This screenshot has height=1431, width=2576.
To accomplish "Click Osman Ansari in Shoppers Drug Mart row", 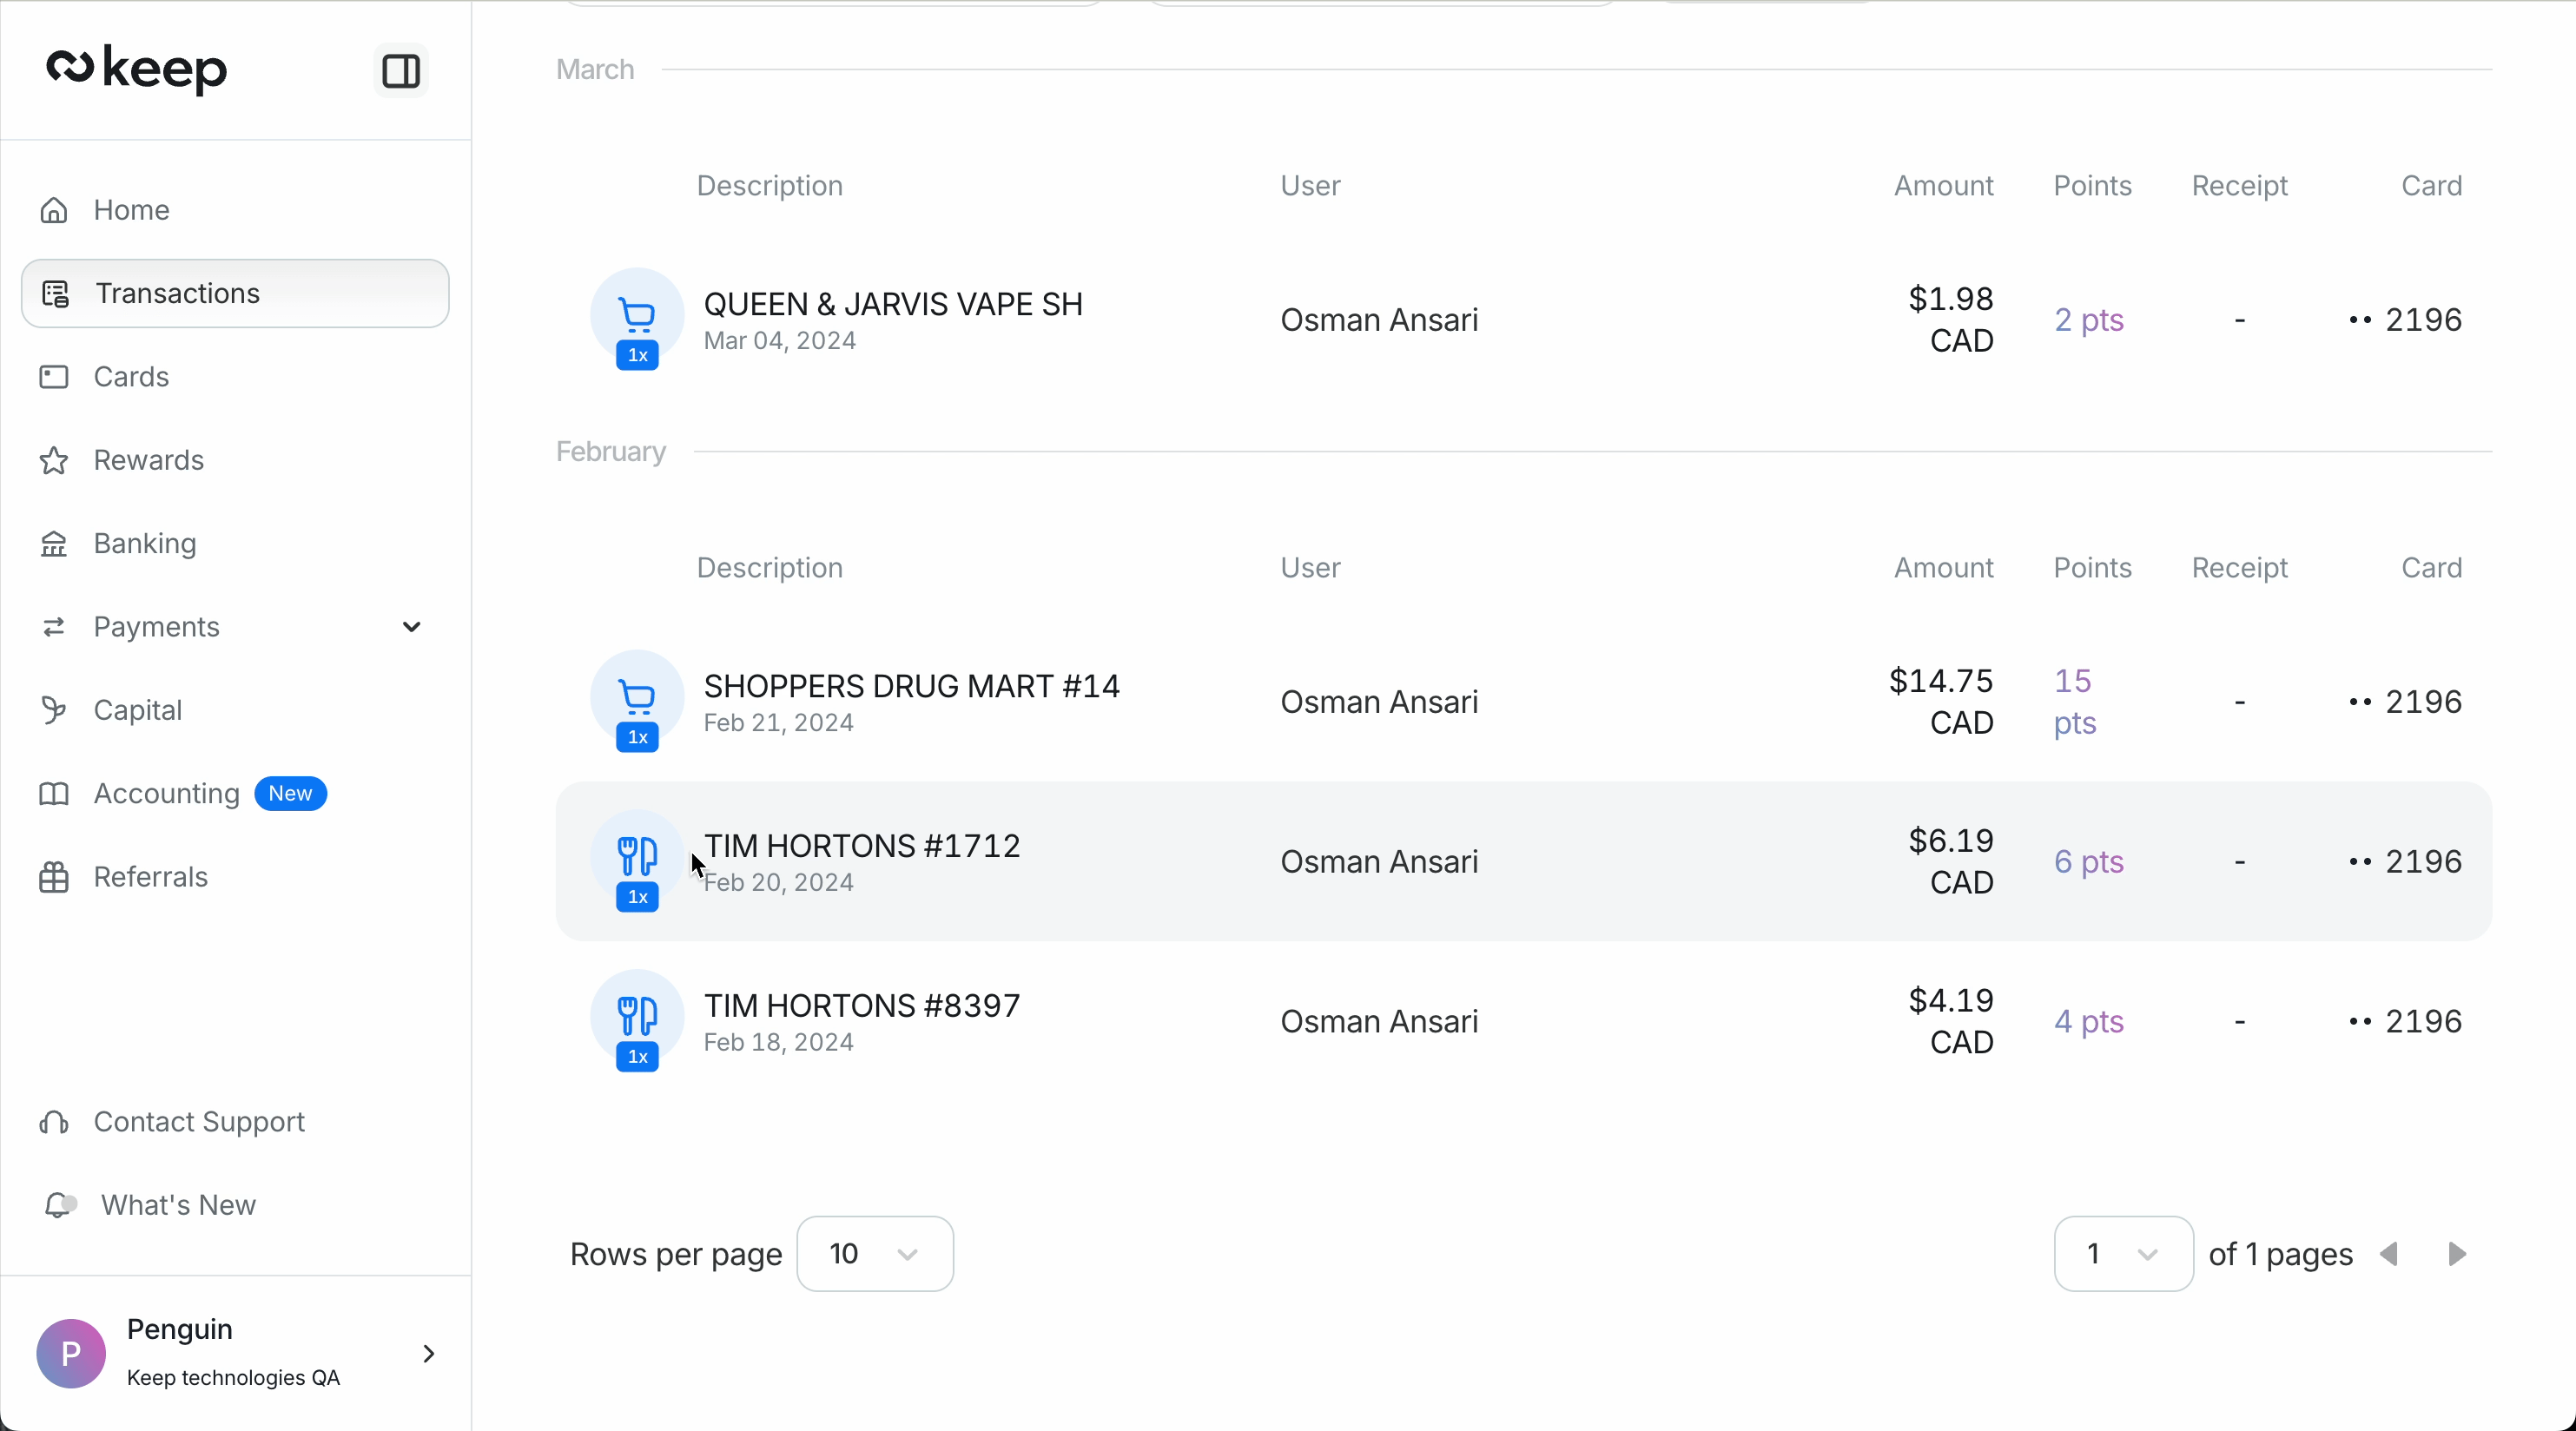I will tap(1379, 702).
